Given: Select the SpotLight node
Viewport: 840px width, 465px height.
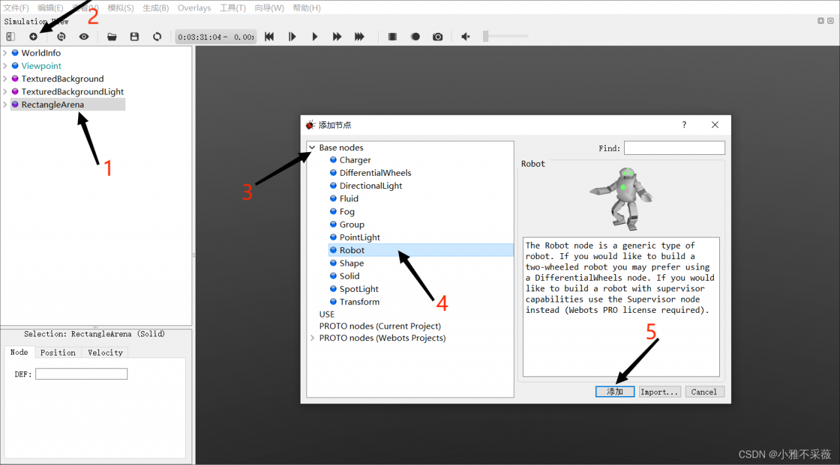Looking at the screenshot, I should coord(359,289).
